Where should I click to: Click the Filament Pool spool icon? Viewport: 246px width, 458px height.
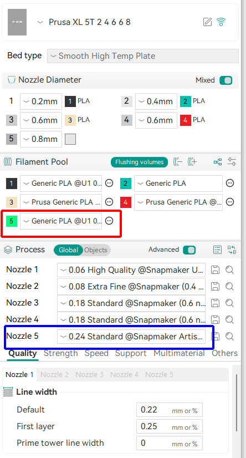(x=8, y=162)
